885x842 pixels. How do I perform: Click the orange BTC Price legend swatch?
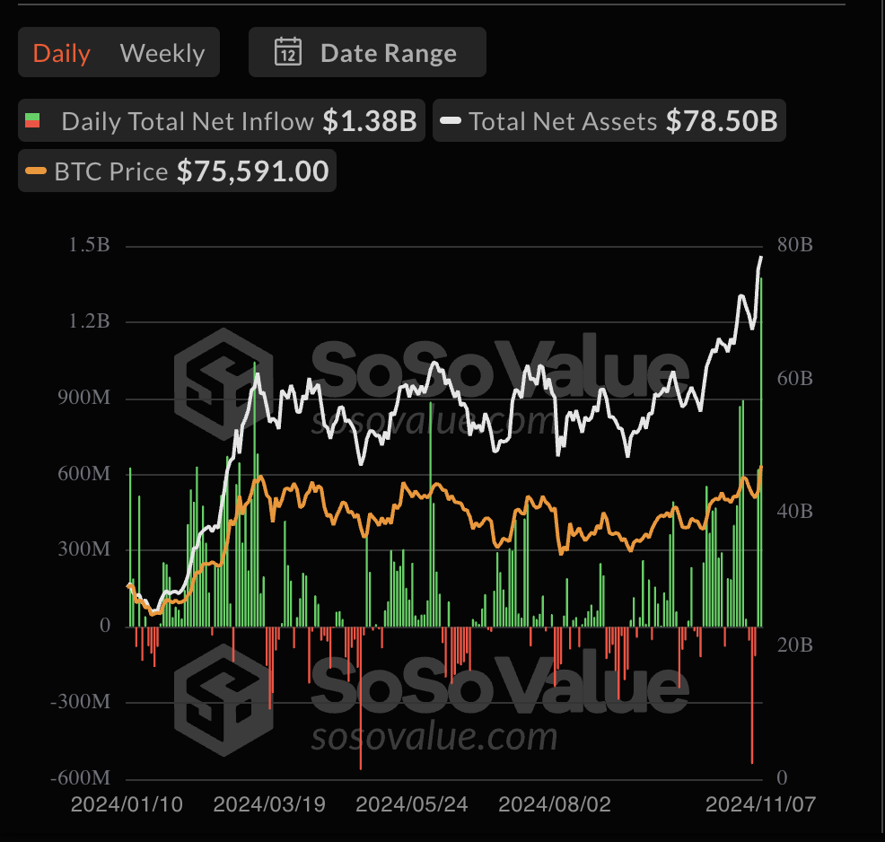[36, 171]
